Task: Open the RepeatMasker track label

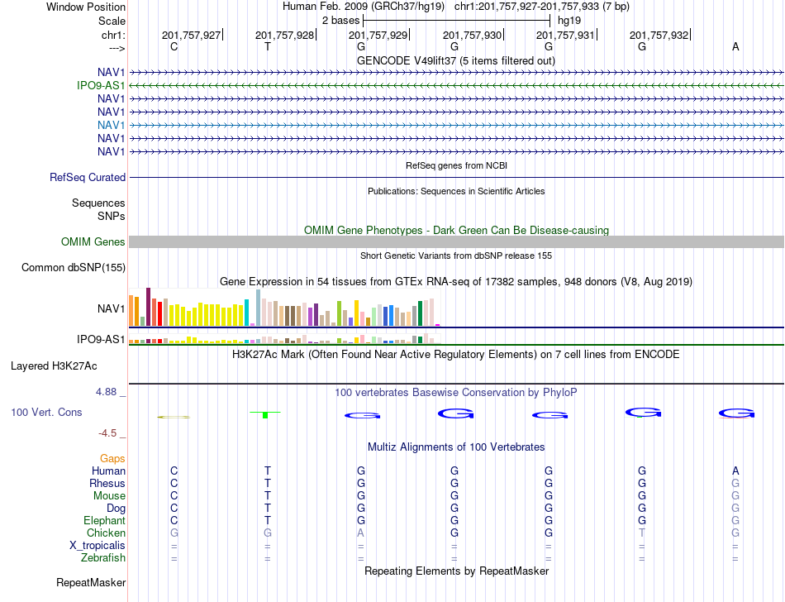Action: [x=91, y=582]
